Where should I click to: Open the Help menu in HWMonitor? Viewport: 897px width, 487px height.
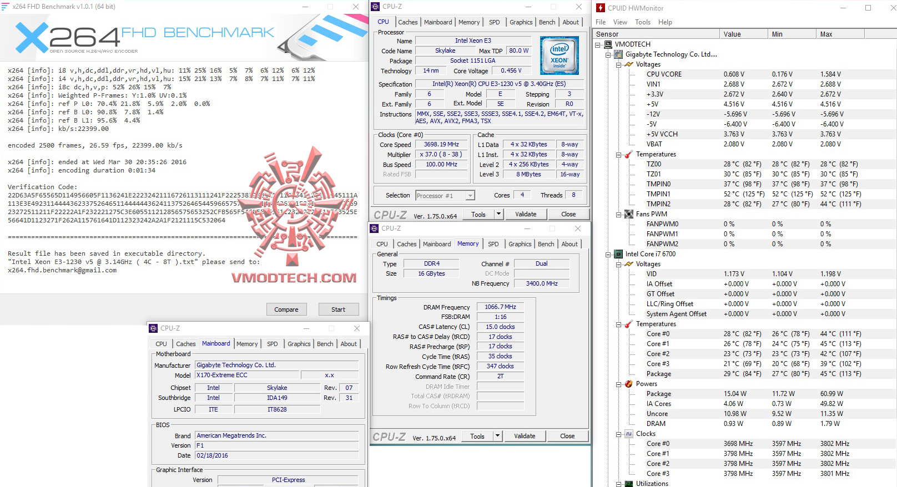click(665, 22)
